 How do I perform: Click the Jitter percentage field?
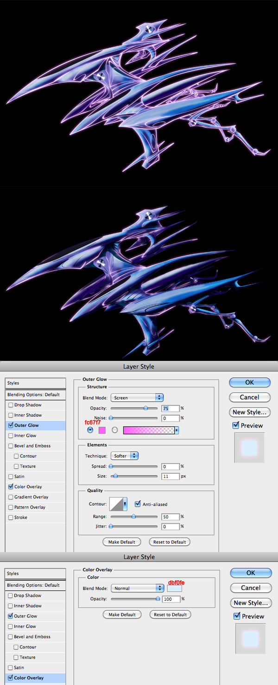[x=171, y=527]
